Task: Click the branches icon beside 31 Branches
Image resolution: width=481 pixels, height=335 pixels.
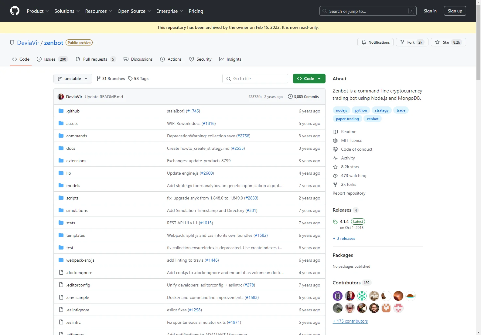Action: coord(98,79)
